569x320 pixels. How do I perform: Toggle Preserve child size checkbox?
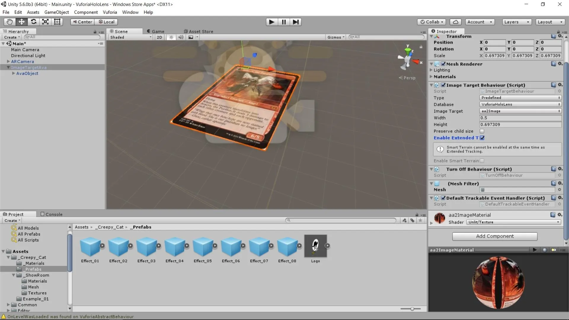point(482,131)
